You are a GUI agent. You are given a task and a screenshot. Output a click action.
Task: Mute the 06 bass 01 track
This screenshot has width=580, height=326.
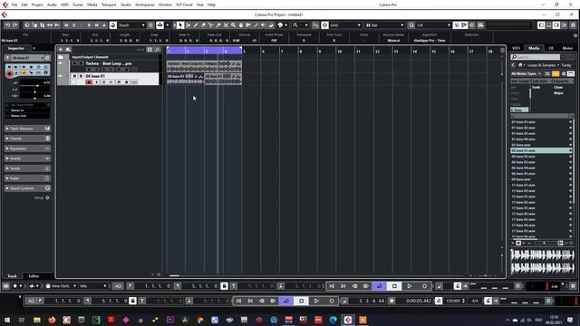74,76
